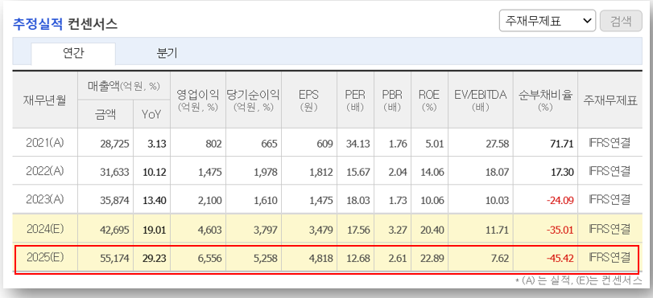Click net income value 3,797
This screenshot has height=298, width=653.
coord(267,230)
